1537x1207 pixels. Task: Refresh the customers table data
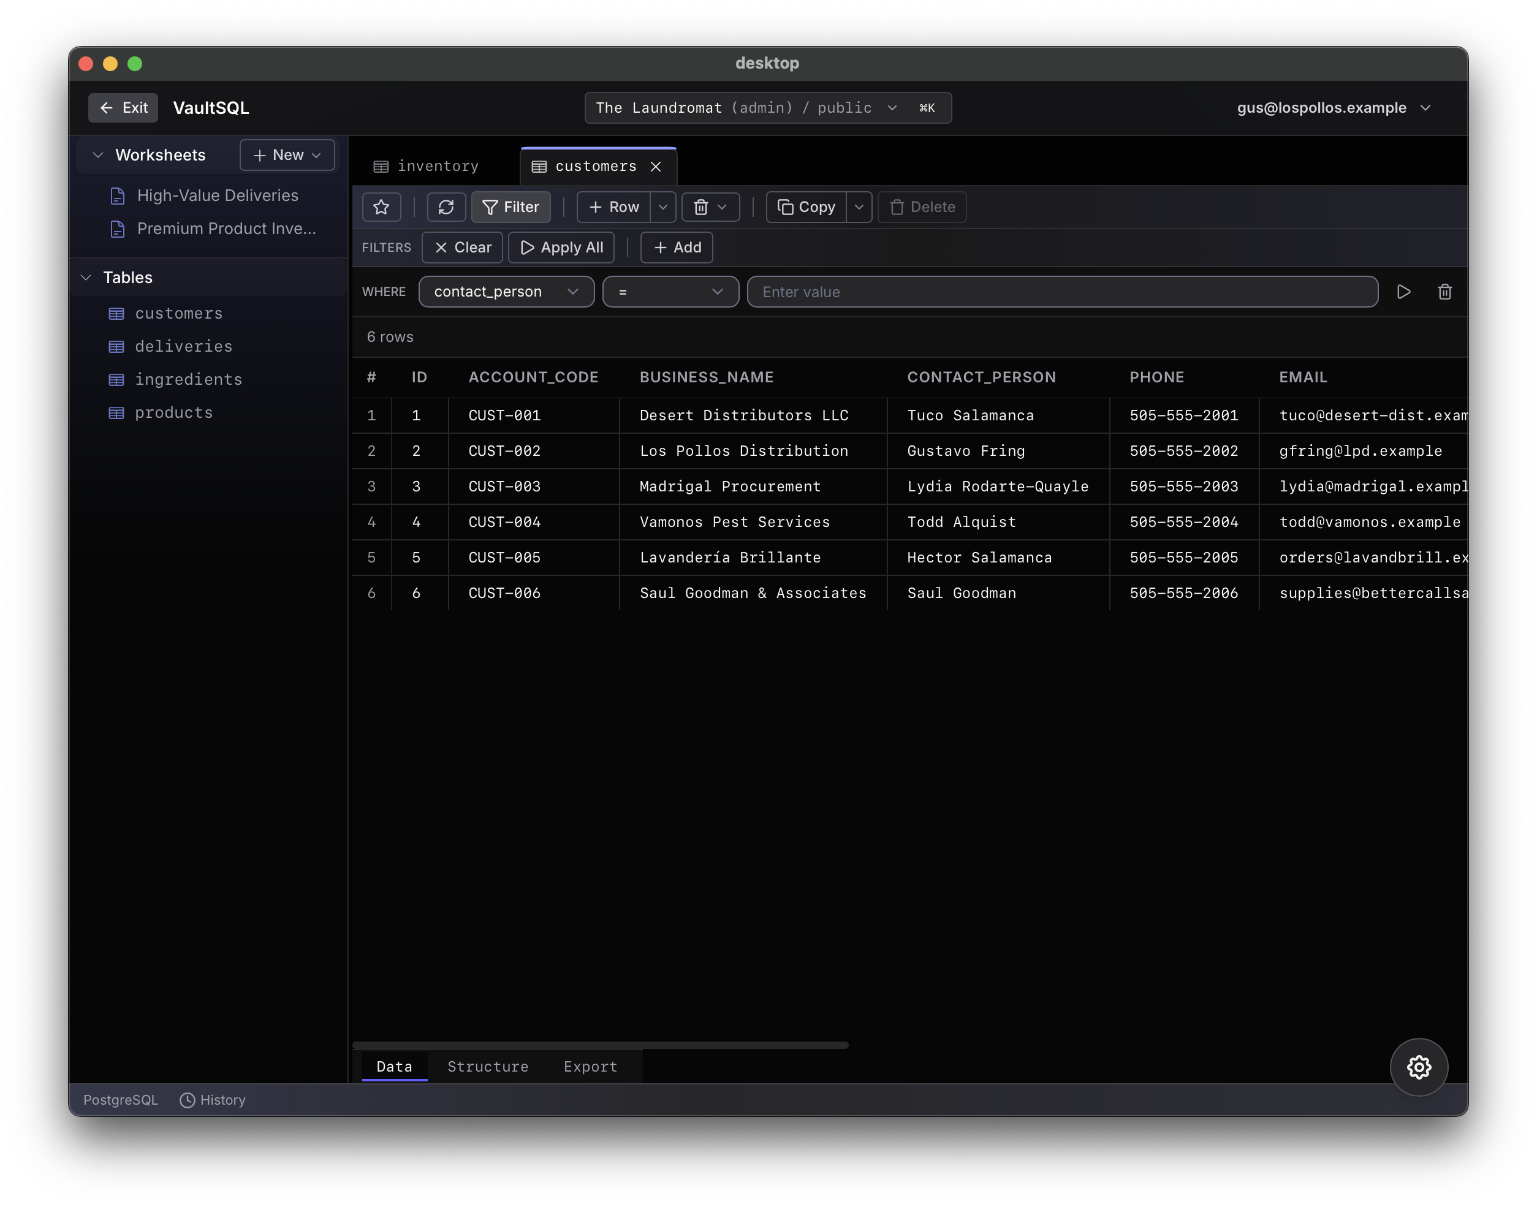(446, 207)
